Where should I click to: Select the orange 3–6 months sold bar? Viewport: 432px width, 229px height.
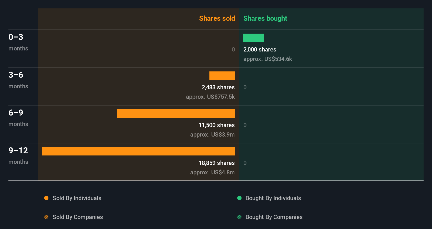coord(222,76)
